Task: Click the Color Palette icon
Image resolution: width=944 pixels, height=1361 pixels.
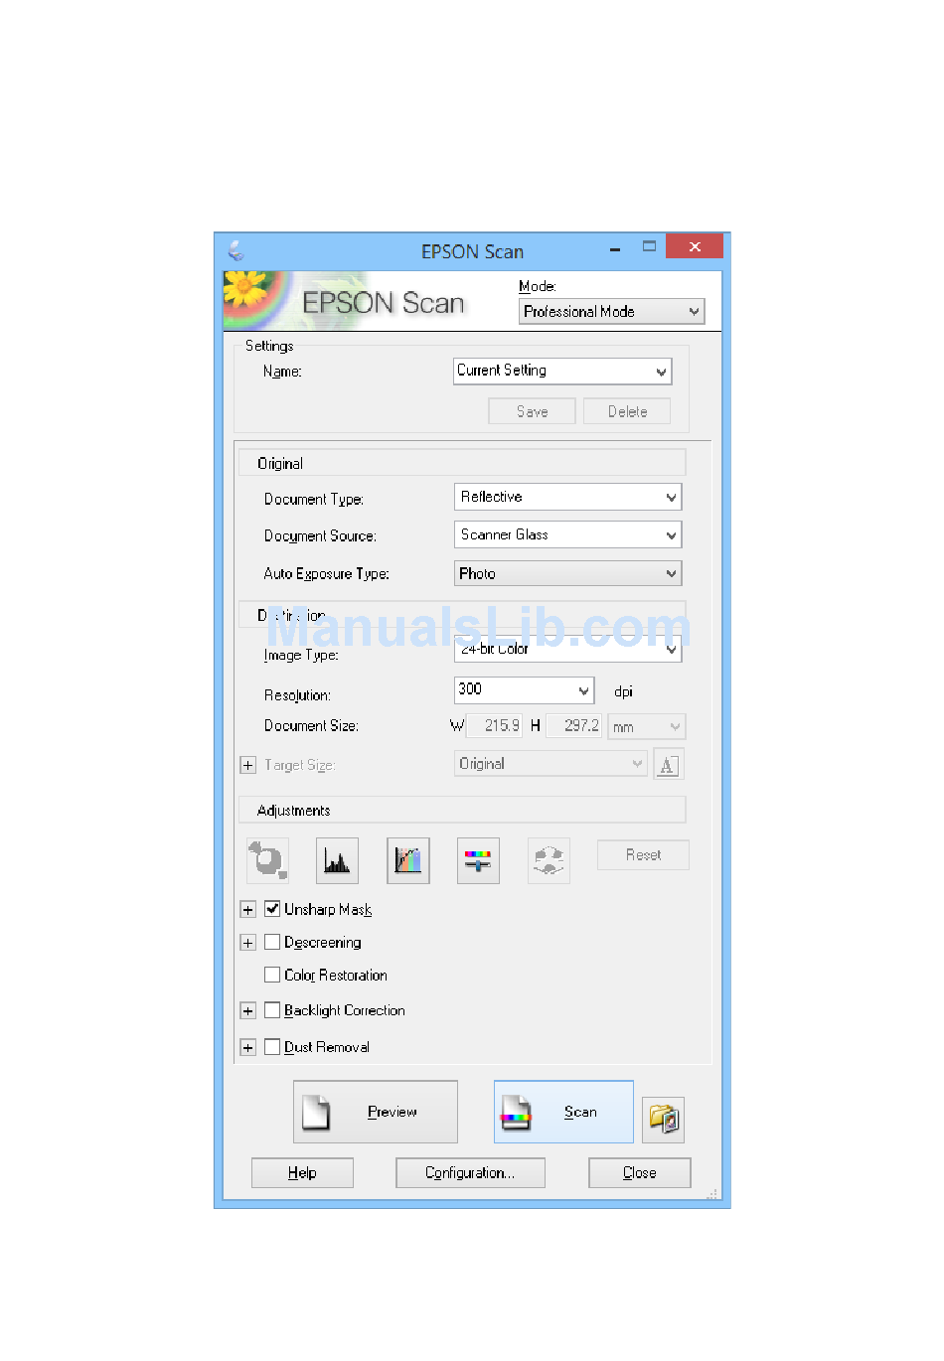Action: click(x=549, y=860)
